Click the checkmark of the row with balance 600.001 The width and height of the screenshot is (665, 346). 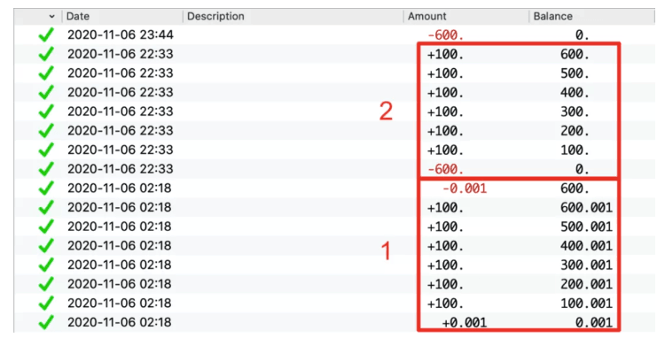pos(46,207)
